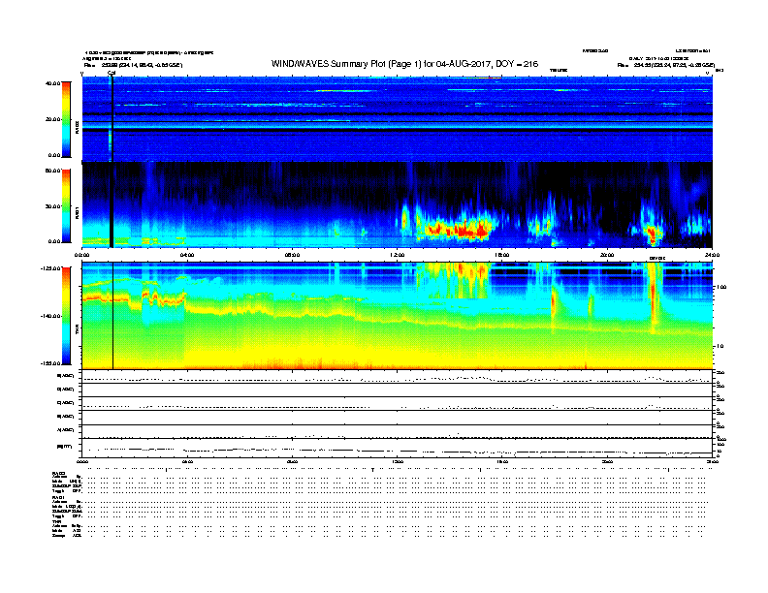
Task: Click the red burst in RAD1 between 12:00 and 16:00
Action: click(x=456, y=230)
